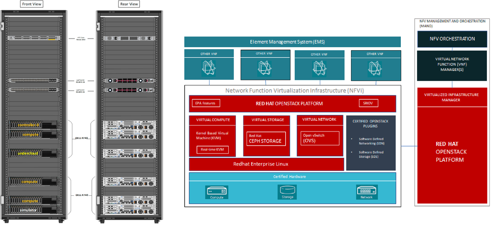Click the VIRTUAL NETWORK header
This screenshot has width=499, height=229.
(x=319, y=119)
